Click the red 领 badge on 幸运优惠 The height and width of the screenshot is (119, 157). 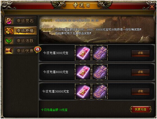pyautogui.click(x=38, y=50)
